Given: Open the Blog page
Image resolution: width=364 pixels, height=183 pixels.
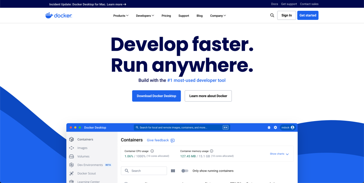Looking at the screenshot, I should (200, 16).
